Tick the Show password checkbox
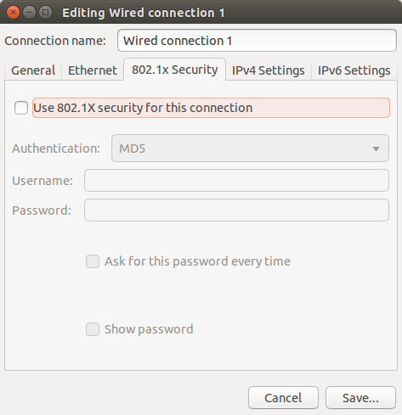This screenshot has height=415, width=402. 93,329
